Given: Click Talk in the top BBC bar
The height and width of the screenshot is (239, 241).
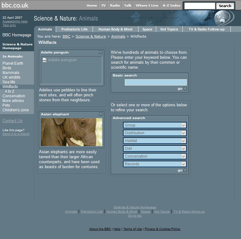Looking at the screenshot, I should click(128, 5).
